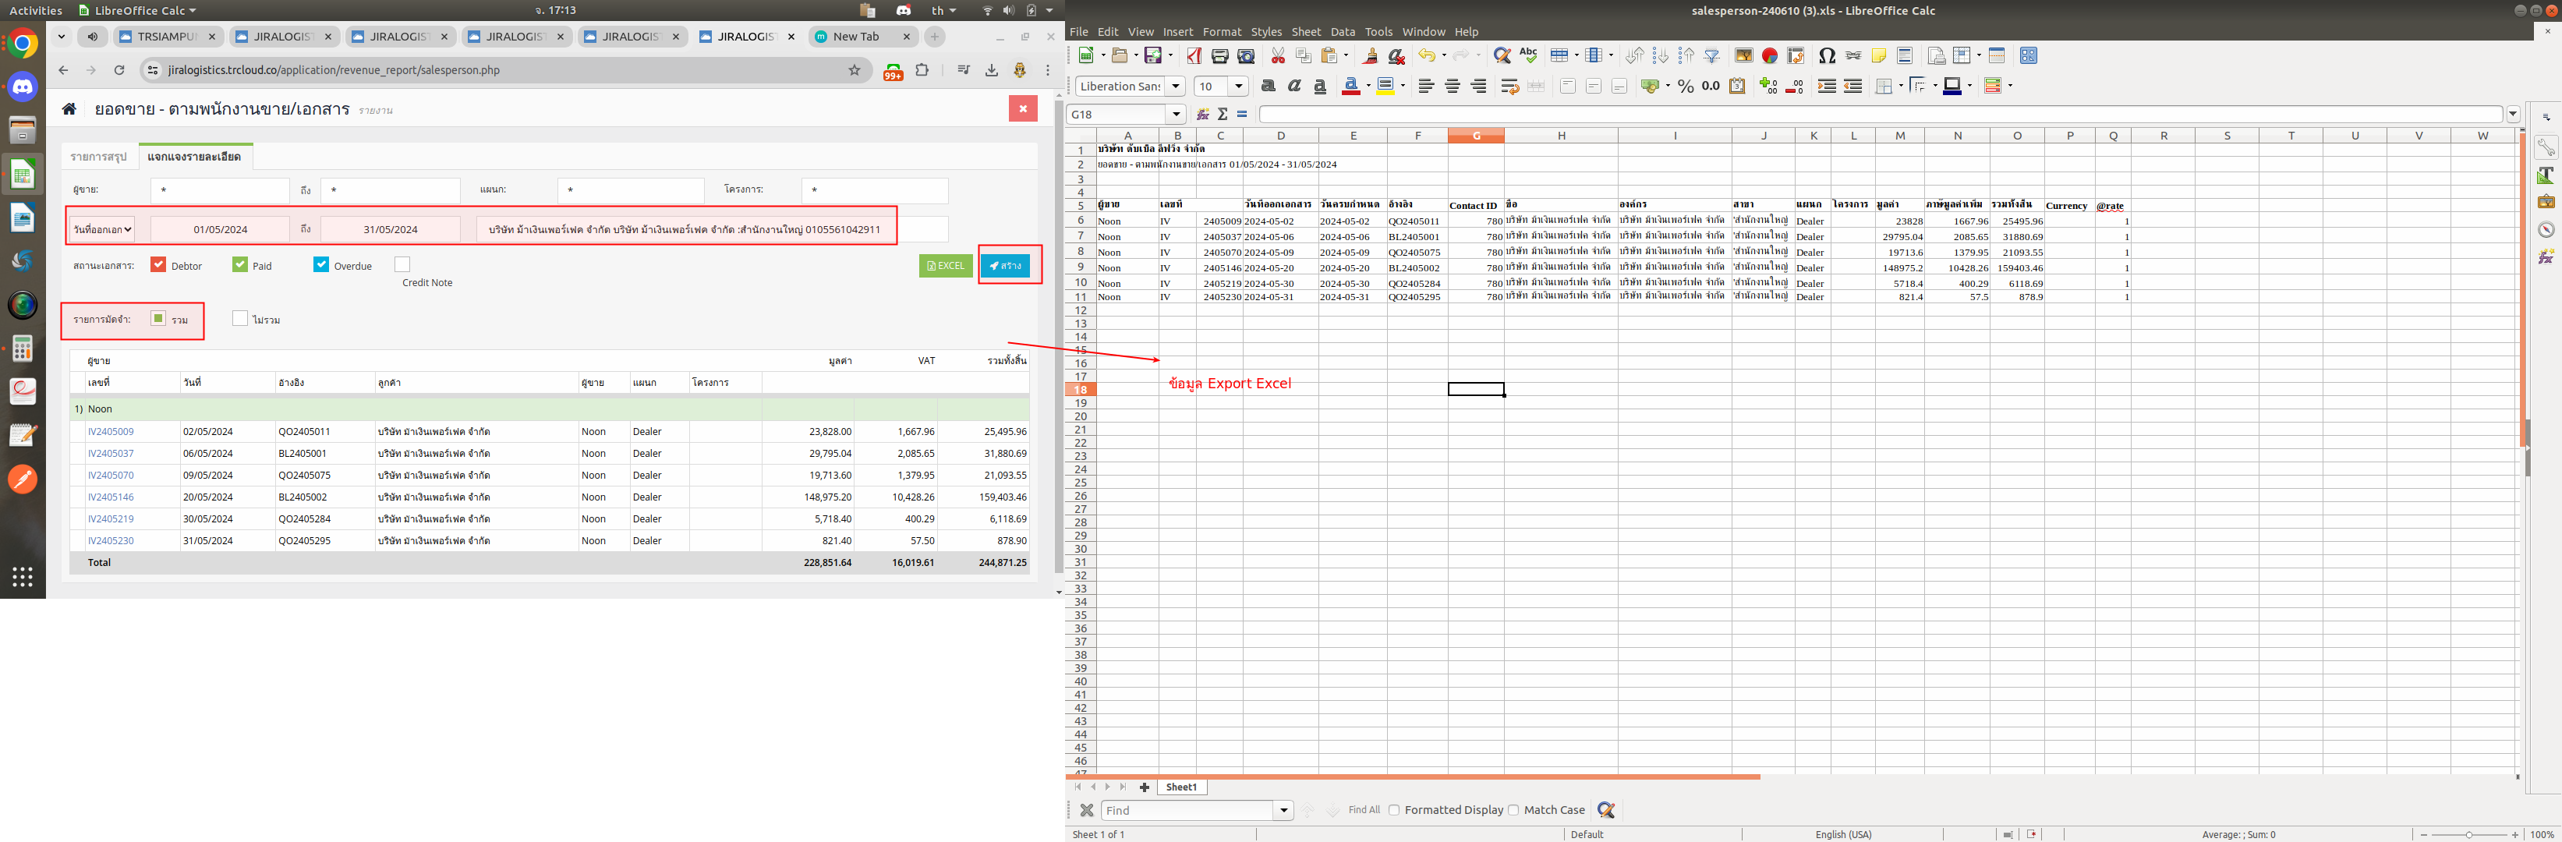The height and width of the screenshot is (842, 2562).
Task: Open the Tools menu in Calc
Action: 1378,32
